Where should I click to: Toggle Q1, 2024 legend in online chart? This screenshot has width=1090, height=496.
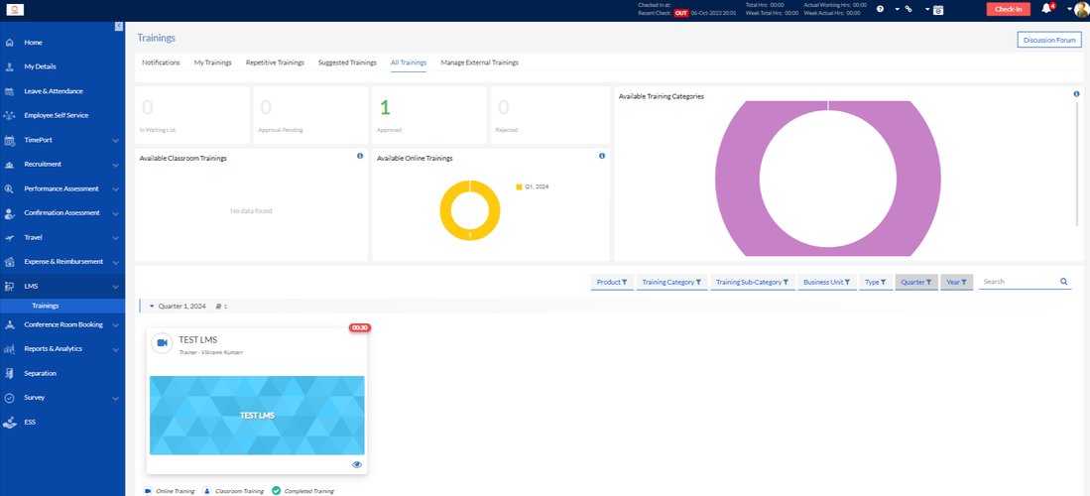coord(536,186)
